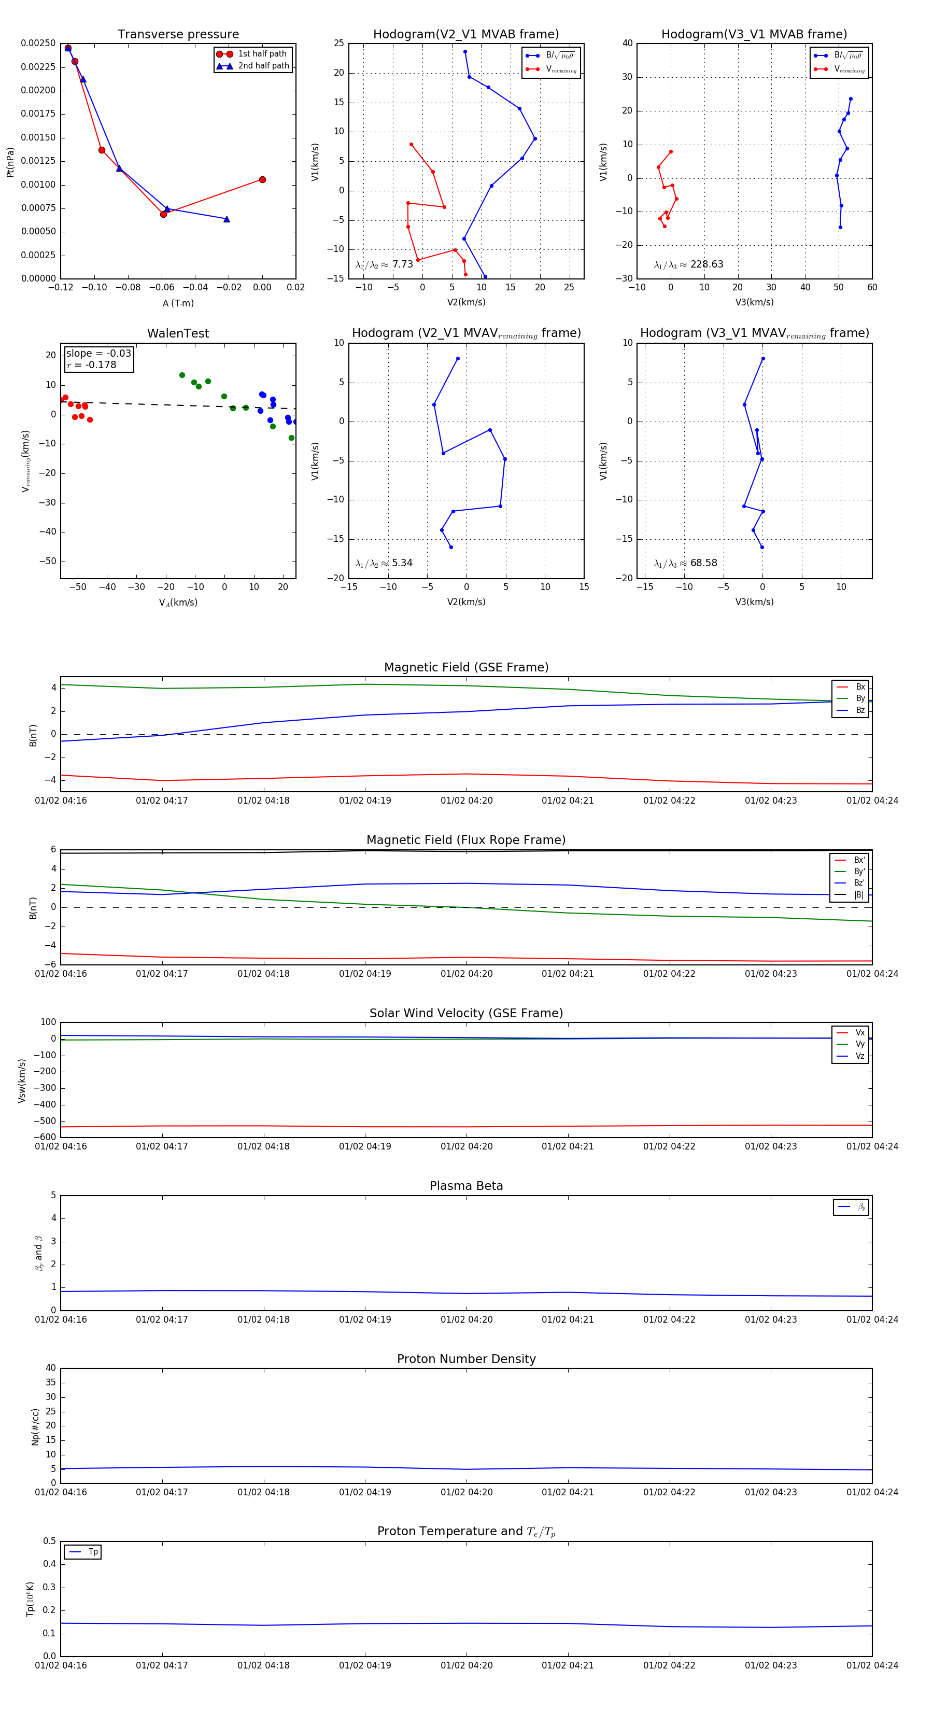
Task: Click '01/02 04:20' tick under Plasma Beta plot
Action: coord(466,1320)
